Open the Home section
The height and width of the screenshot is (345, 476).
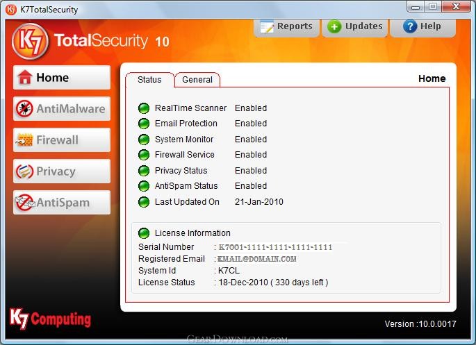(x=62, y=77)
